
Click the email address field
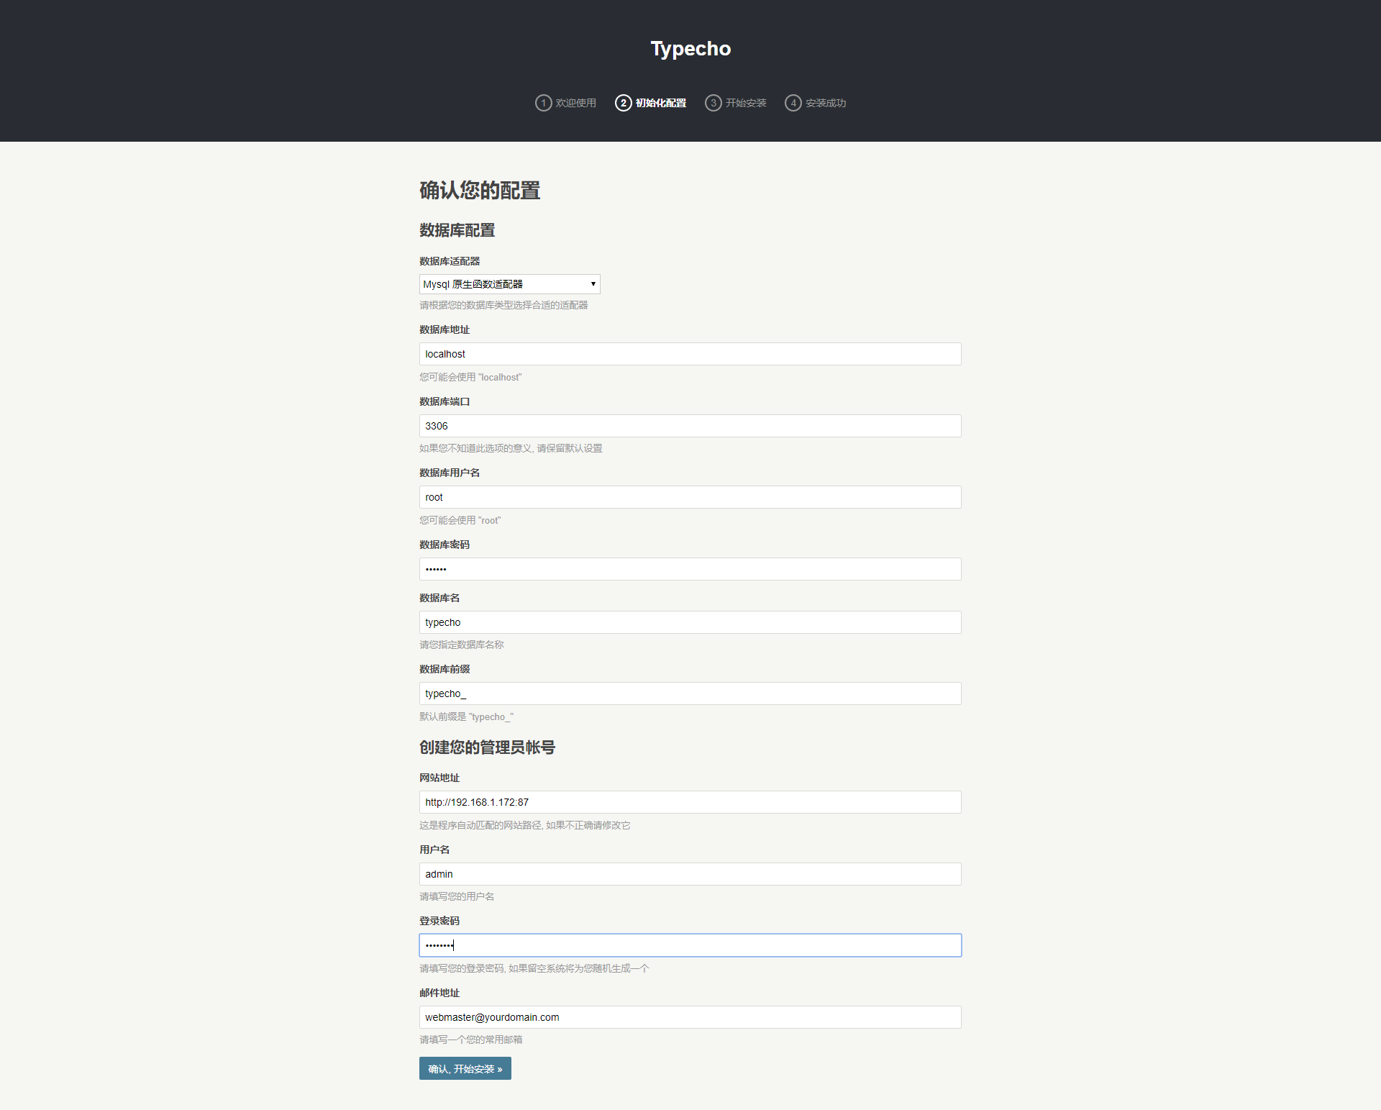[690, 1017]
